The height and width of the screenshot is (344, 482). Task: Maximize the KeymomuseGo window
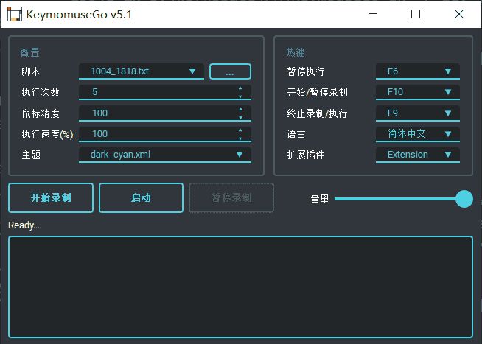[416, 14]
